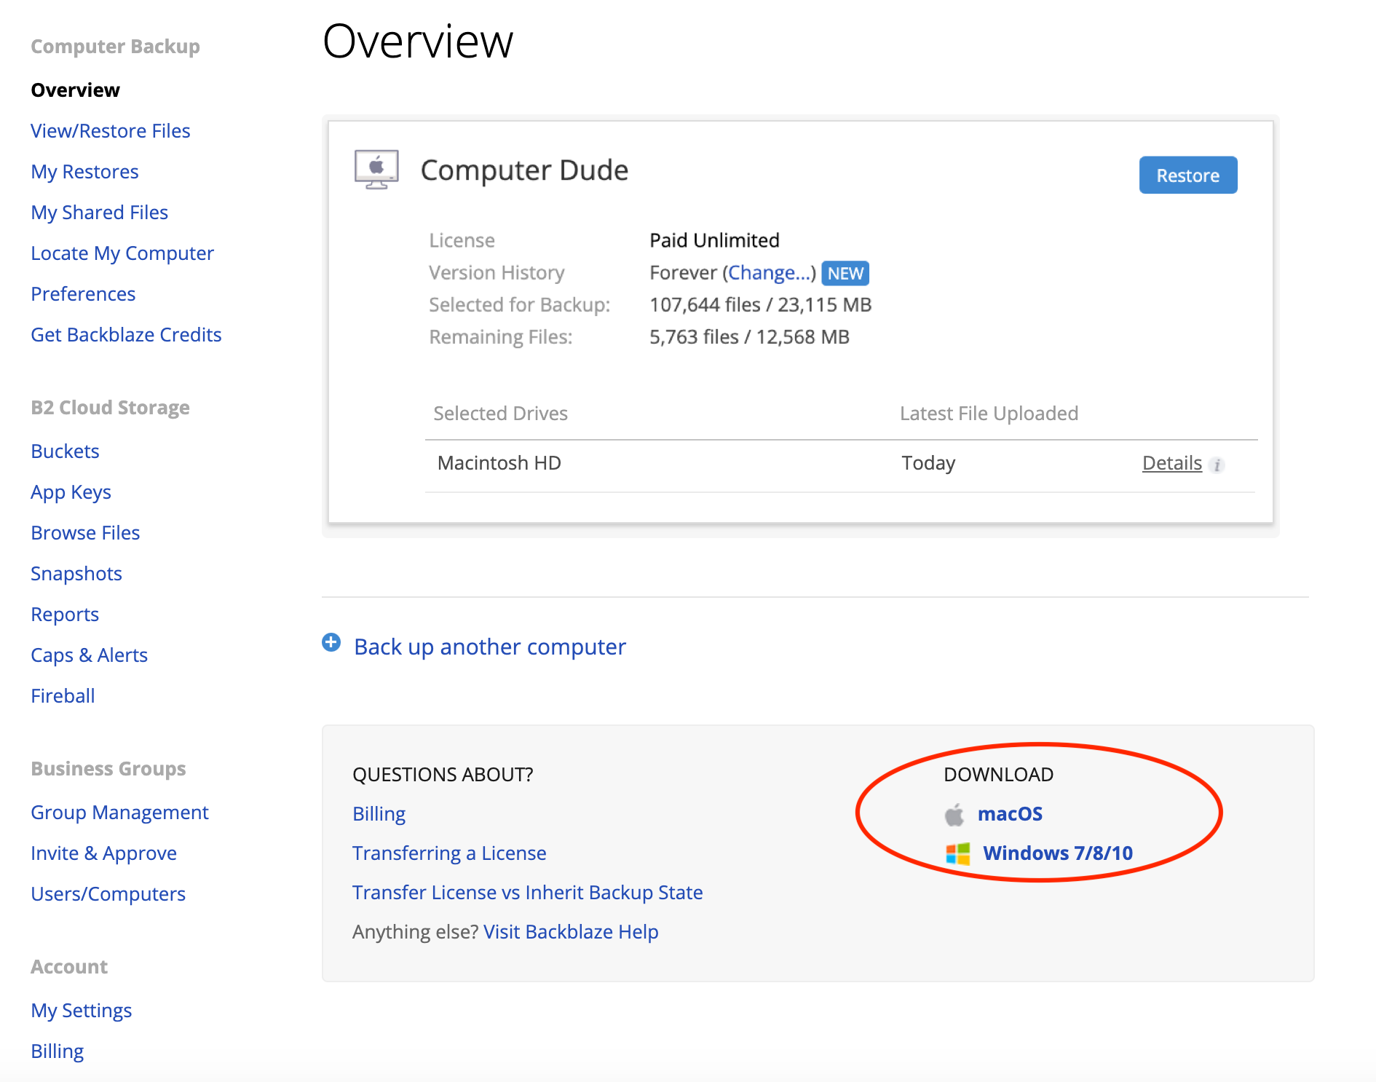
Task: Select Locate My Computer
Action: pyautogui.click(x=122, y=253)
